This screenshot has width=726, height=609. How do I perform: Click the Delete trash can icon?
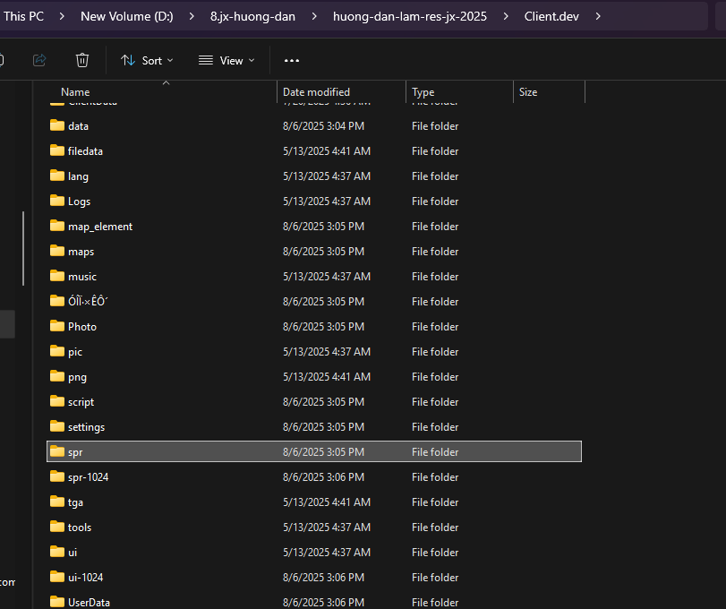coord(82,60)
